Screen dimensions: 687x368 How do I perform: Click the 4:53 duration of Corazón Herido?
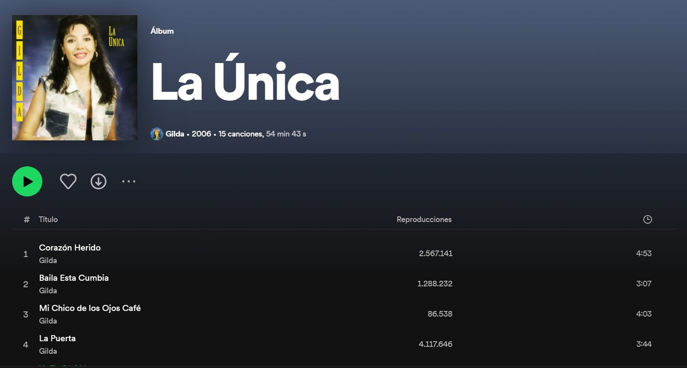pyautogui.click(x=644, y=254)
